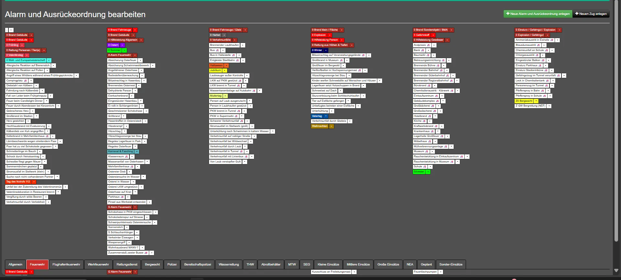Select the Wasserrettung tab
Image resolution: width=621 pixels, height=280 pixels.
[x=228, y=264]
